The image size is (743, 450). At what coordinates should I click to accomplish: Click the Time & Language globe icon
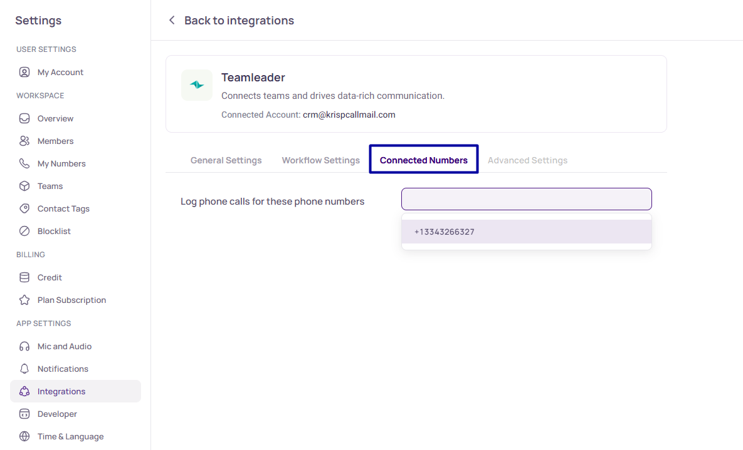click(x=24, y=436)
